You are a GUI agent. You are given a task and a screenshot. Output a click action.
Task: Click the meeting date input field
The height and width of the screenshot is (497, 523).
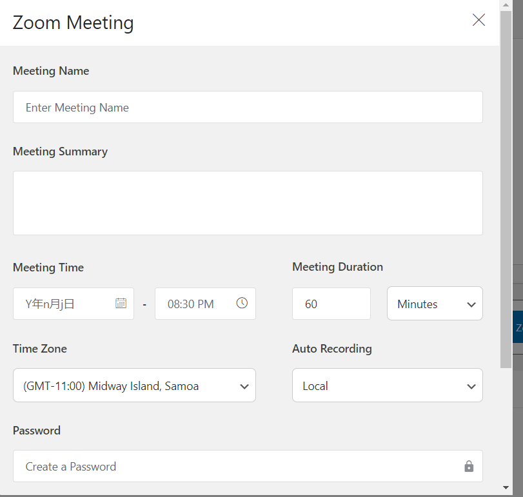[64, 304]
